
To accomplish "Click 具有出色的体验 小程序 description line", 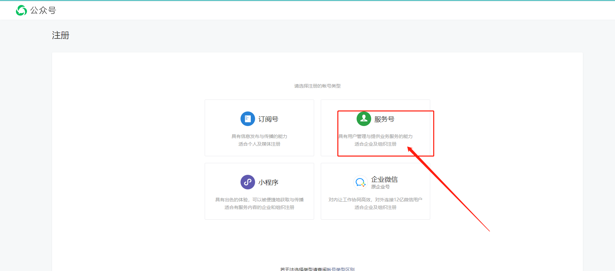I will (259, 200).
